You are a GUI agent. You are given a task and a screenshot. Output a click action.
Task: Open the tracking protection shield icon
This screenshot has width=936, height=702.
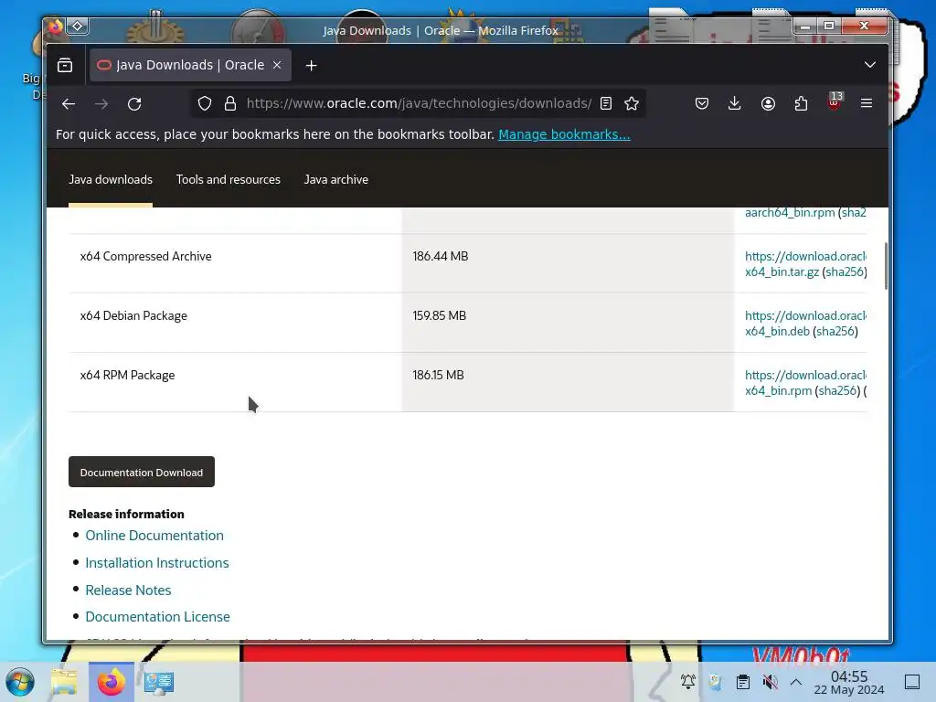pyautogui.click(x=205, y=104)
